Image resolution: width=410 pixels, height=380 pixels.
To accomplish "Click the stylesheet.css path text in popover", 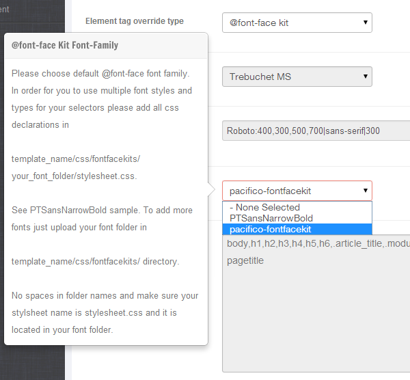I will (74, 176).
